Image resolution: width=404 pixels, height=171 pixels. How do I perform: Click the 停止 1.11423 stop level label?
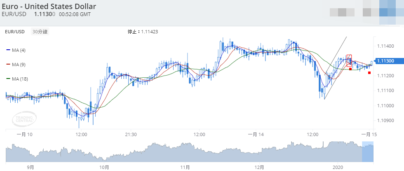pyautogui.click(x=143, y=31)
